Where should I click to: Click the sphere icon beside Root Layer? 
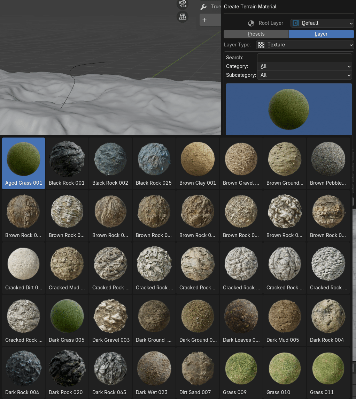point(251,23)
